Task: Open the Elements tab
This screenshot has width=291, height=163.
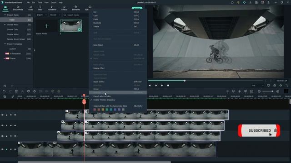Action: coord(76,8)
